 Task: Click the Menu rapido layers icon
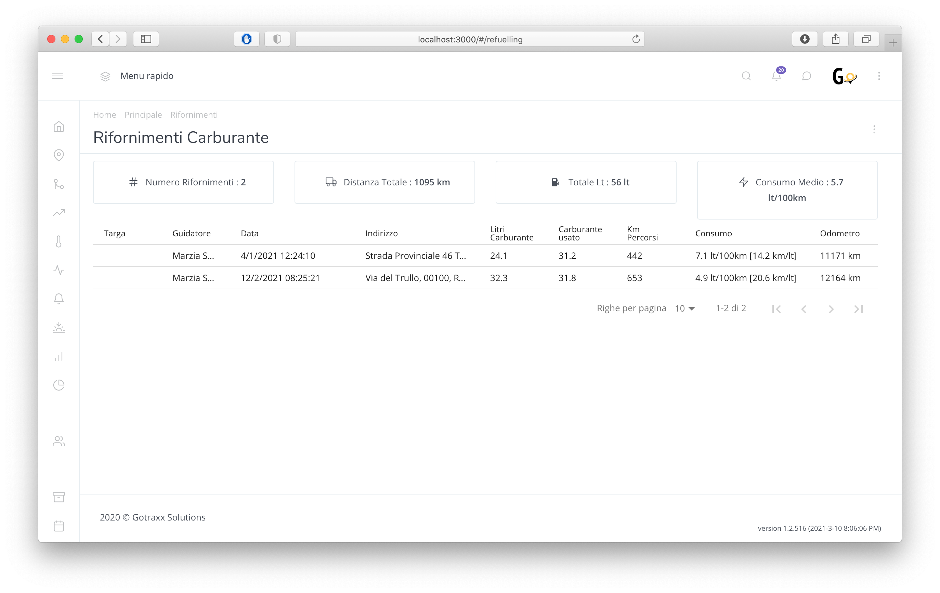pos(105,76)
